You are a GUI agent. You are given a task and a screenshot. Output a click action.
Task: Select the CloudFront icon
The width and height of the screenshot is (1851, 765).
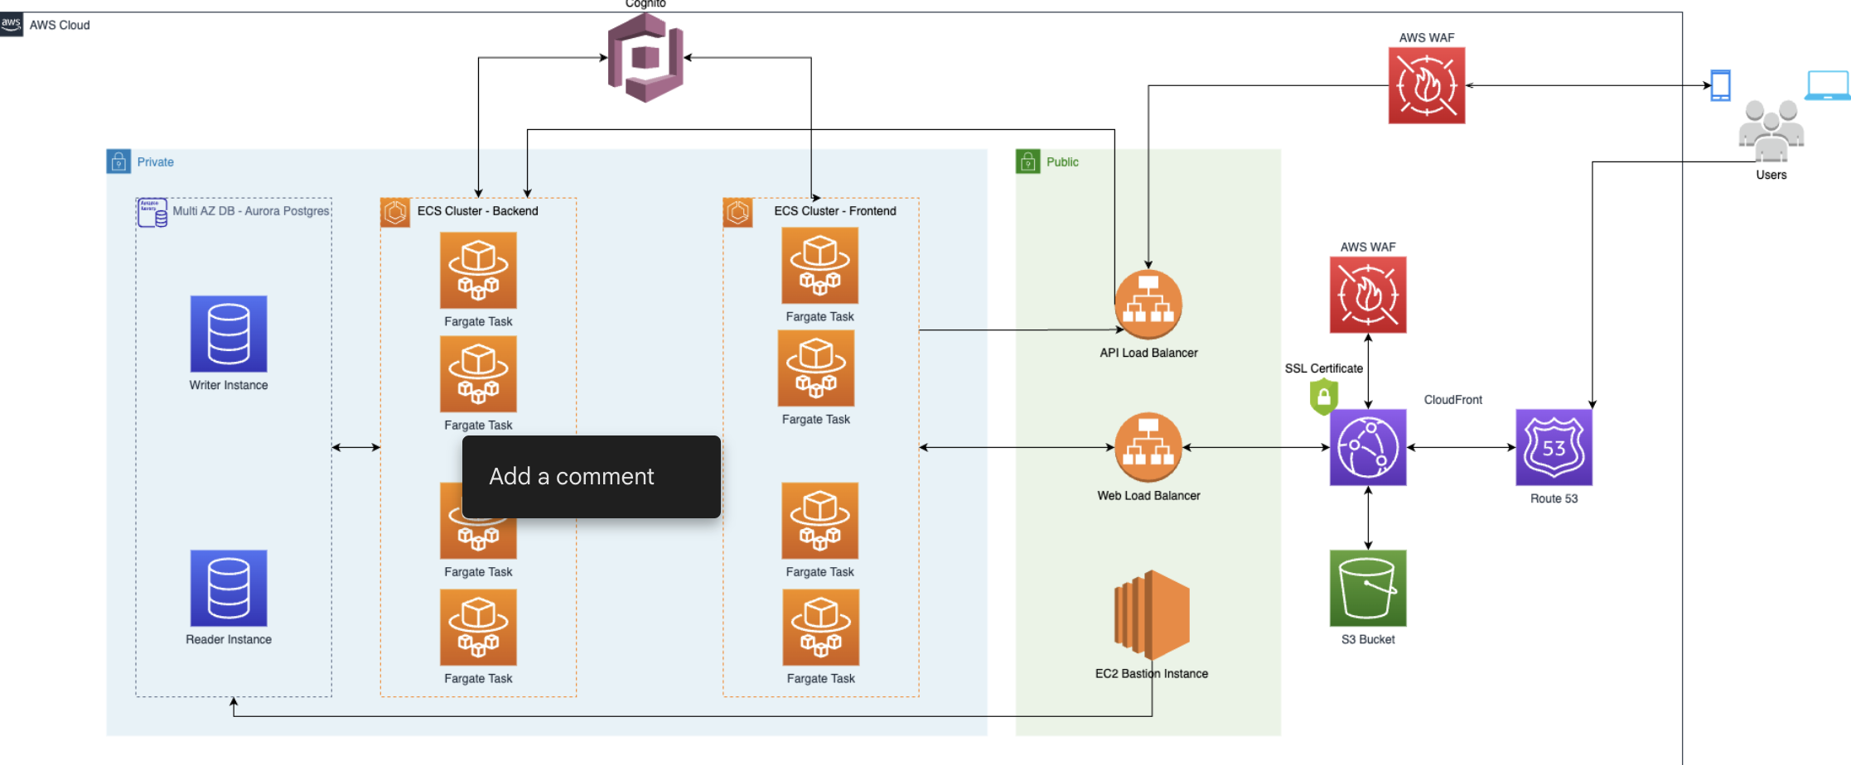pos(1368,447)
